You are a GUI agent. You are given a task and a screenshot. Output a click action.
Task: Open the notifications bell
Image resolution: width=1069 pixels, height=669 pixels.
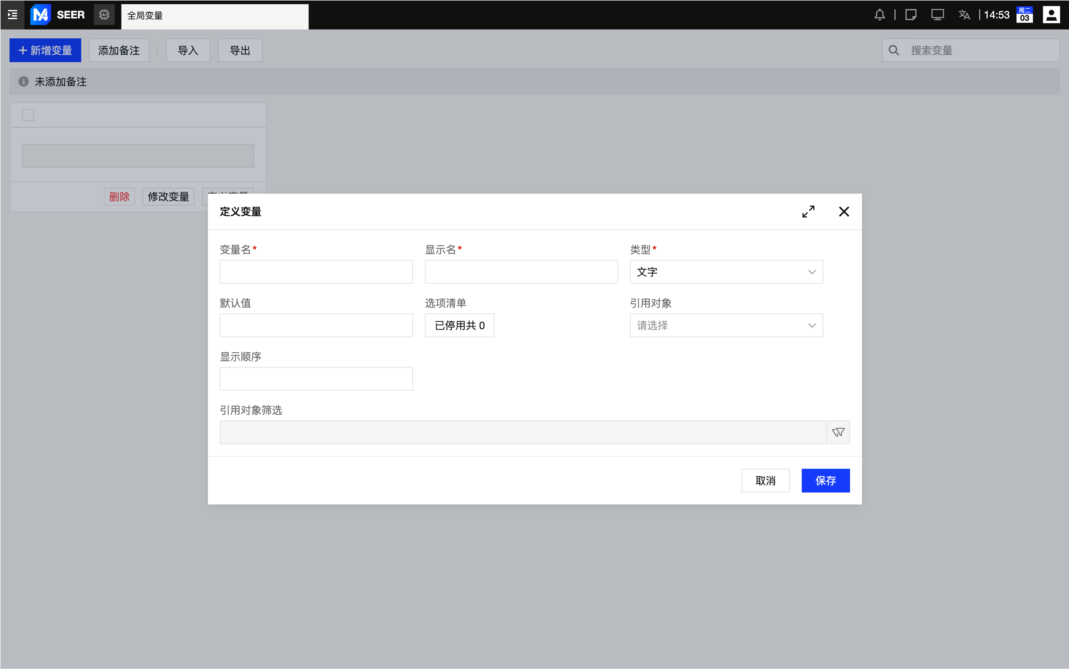[879, 15]
